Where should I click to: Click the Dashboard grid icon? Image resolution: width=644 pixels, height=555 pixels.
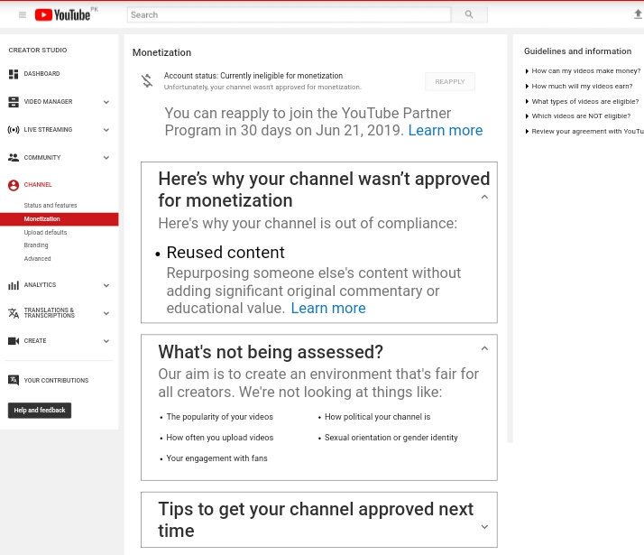point(14,74)
